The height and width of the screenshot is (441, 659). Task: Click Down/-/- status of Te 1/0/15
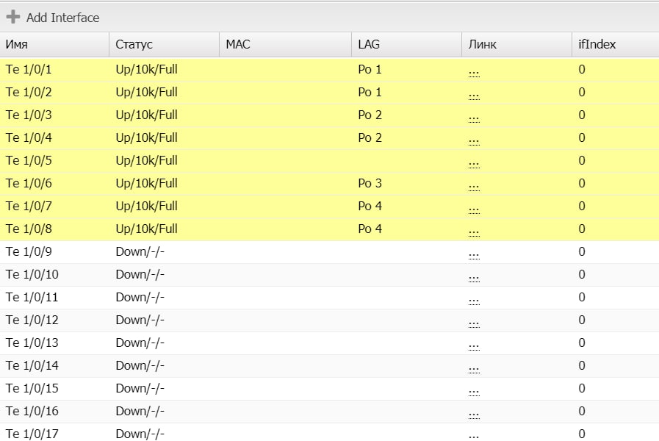[x=140, y=388]
